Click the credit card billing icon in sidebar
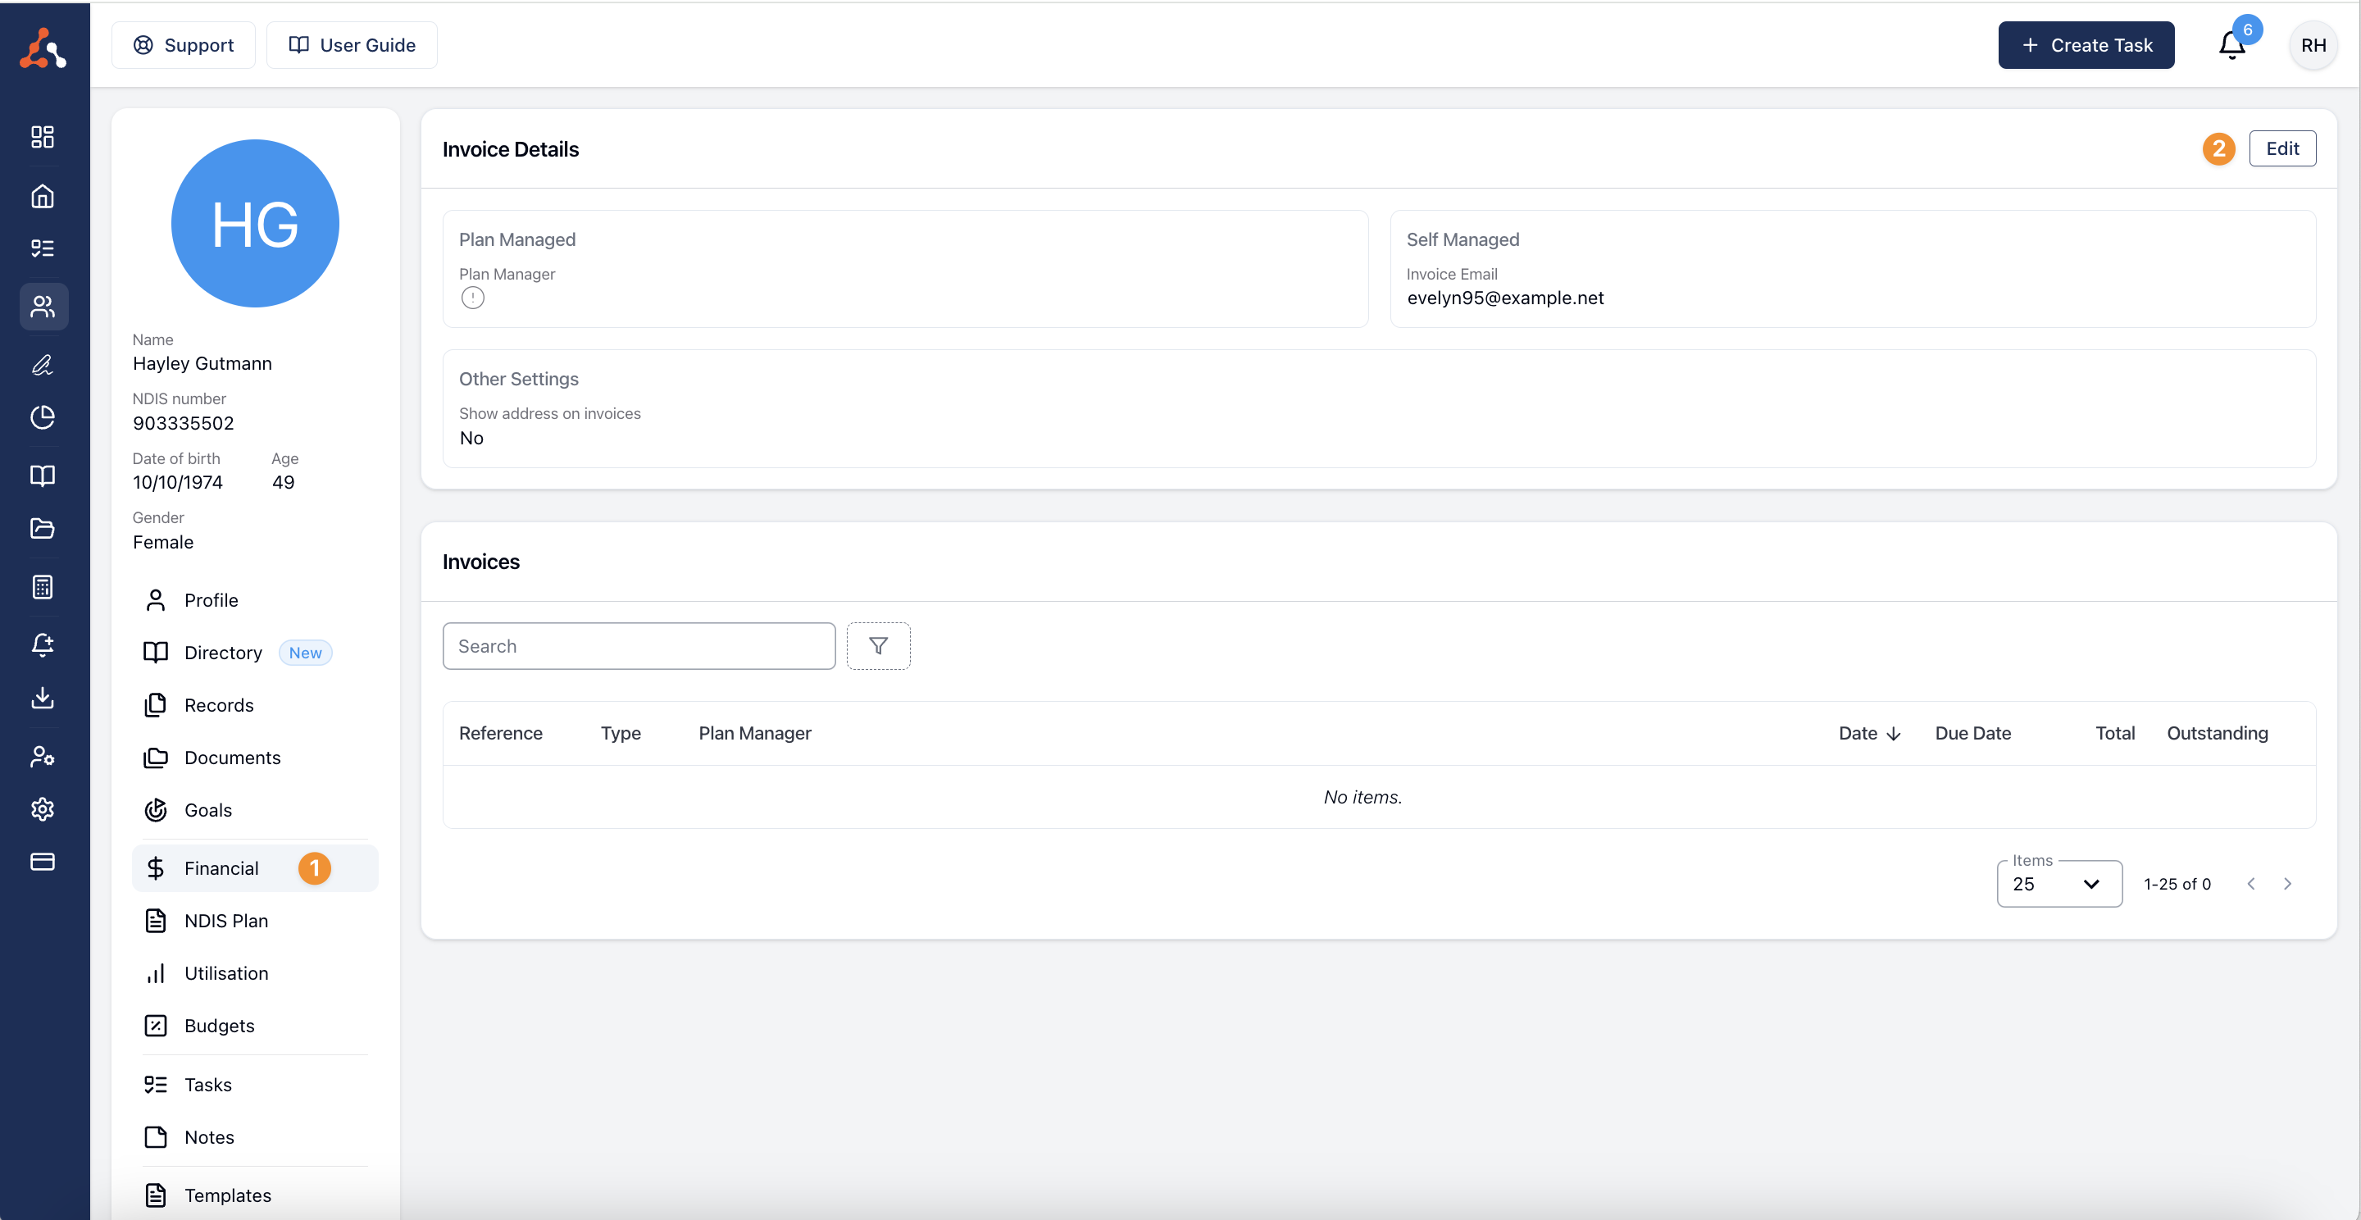 coord(42,862)
